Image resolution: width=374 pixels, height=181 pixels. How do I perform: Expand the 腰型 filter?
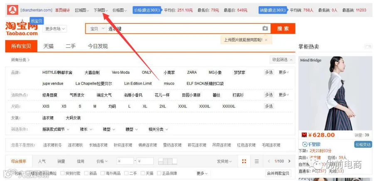[132, 130]
